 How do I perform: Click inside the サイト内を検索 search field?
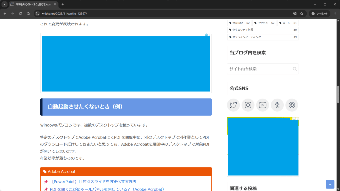pyautogui.click(x=259, y=69)
